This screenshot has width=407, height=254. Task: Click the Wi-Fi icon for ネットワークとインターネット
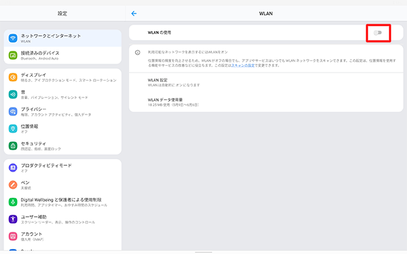coord(13,38)
